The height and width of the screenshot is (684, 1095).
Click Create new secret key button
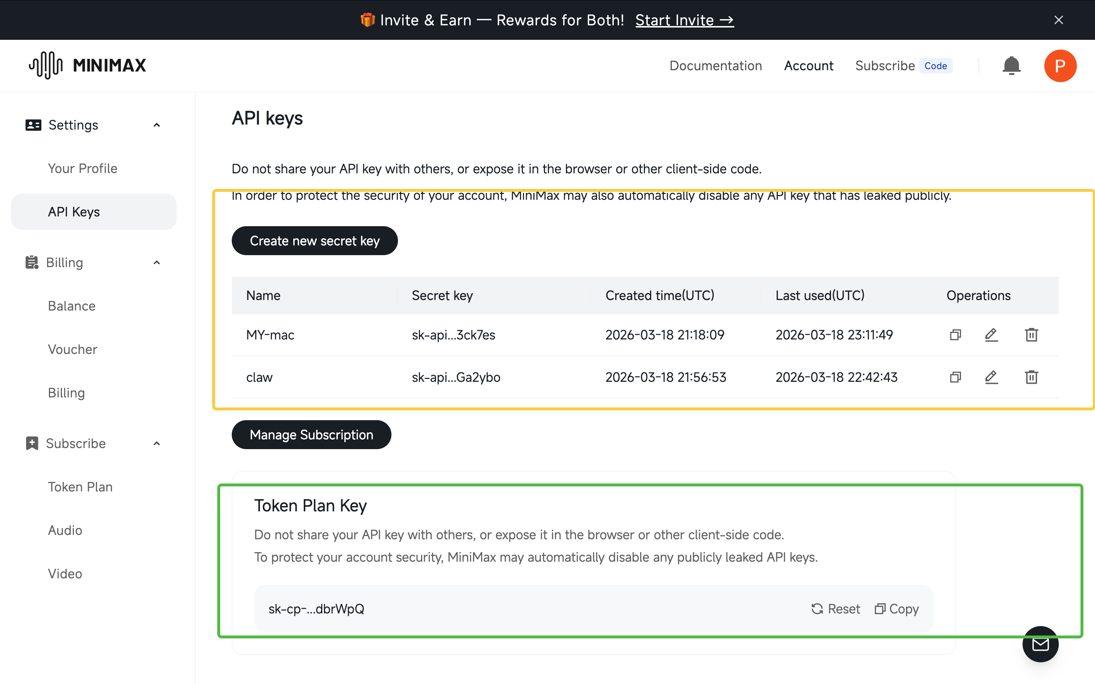click(x=314, y=241)
